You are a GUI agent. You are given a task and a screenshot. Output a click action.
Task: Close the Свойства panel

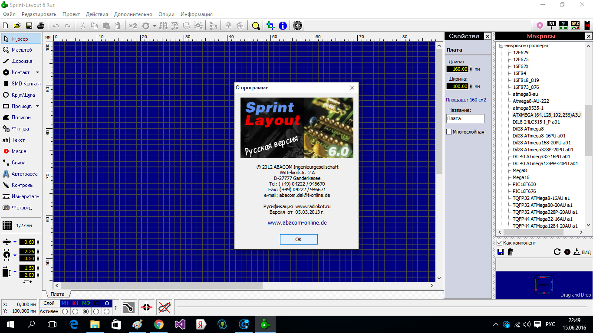(488, 36)
